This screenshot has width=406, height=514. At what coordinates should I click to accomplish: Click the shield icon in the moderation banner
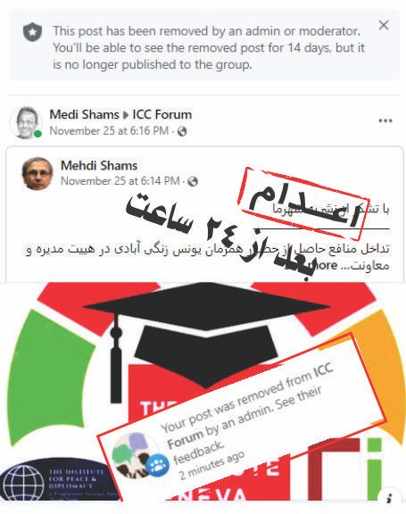(x=32, y=32)
